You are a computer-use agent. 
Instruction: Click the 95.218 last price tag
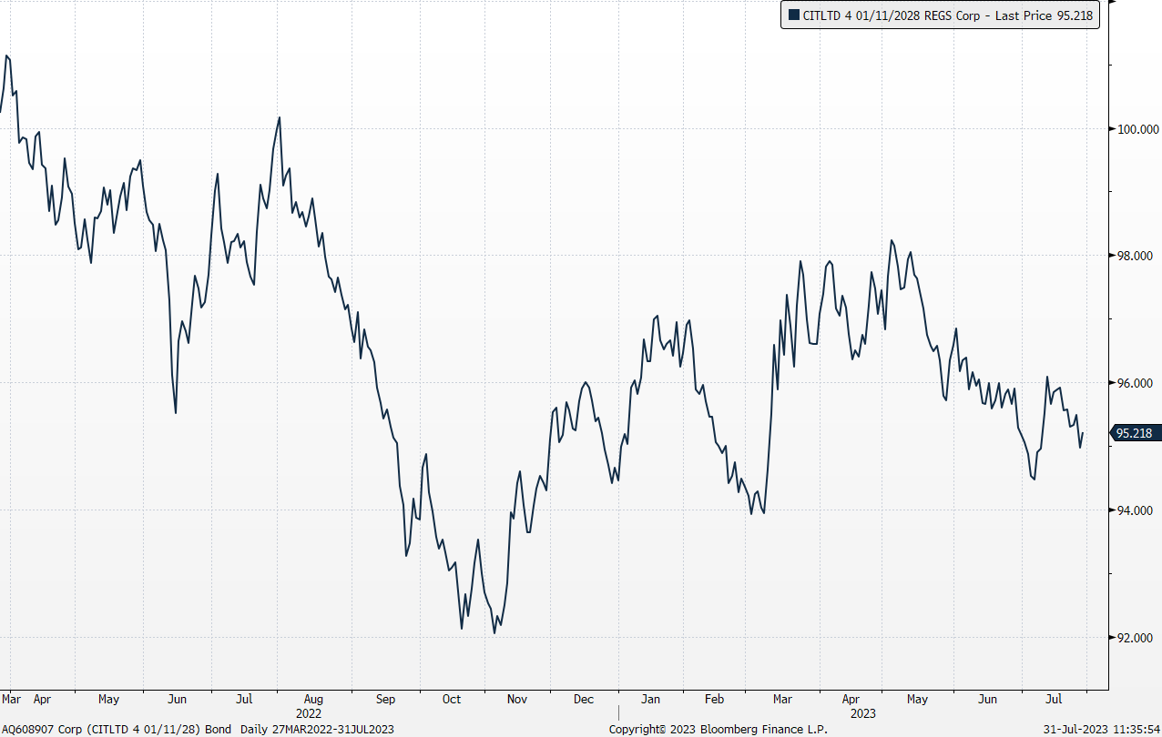click(1135, 433)
